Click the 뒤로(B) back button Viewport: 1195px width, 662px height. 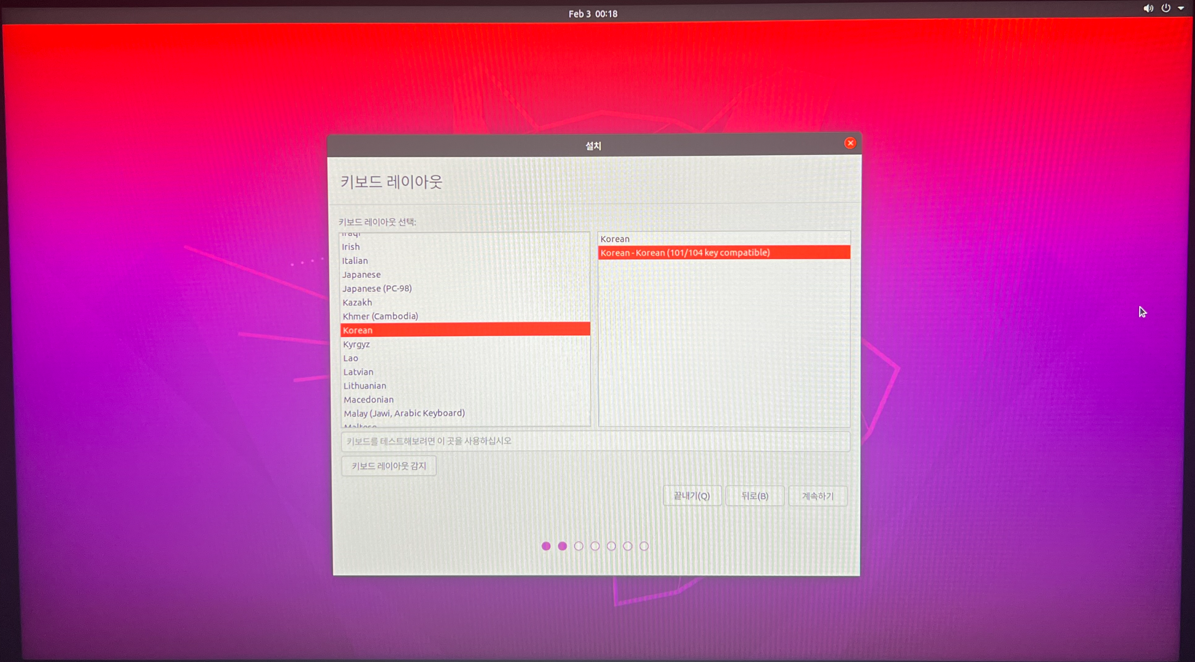(755, 496)
